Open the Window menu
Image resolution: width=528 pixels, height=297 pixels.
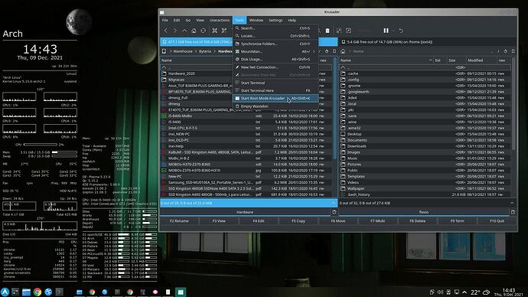point(256,20)
